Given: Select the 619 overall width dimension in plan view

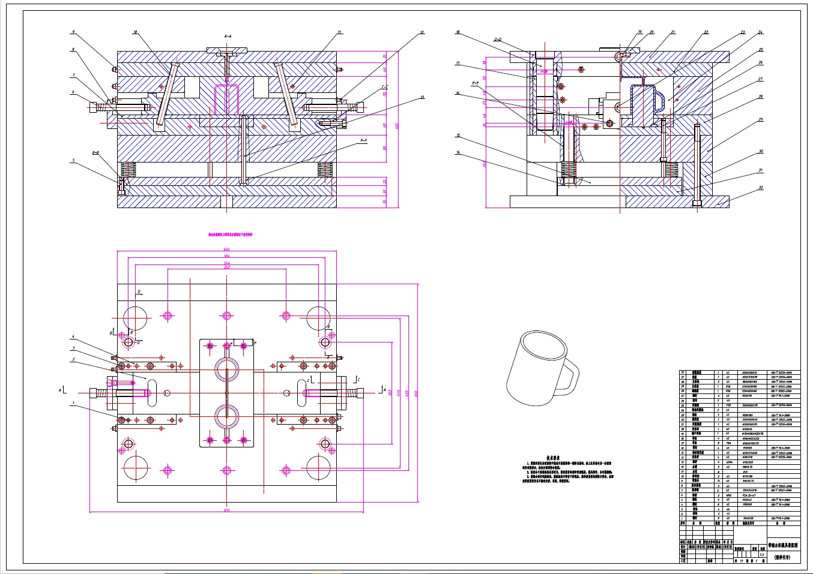Looking at the screenshot, I should (226, 510).
